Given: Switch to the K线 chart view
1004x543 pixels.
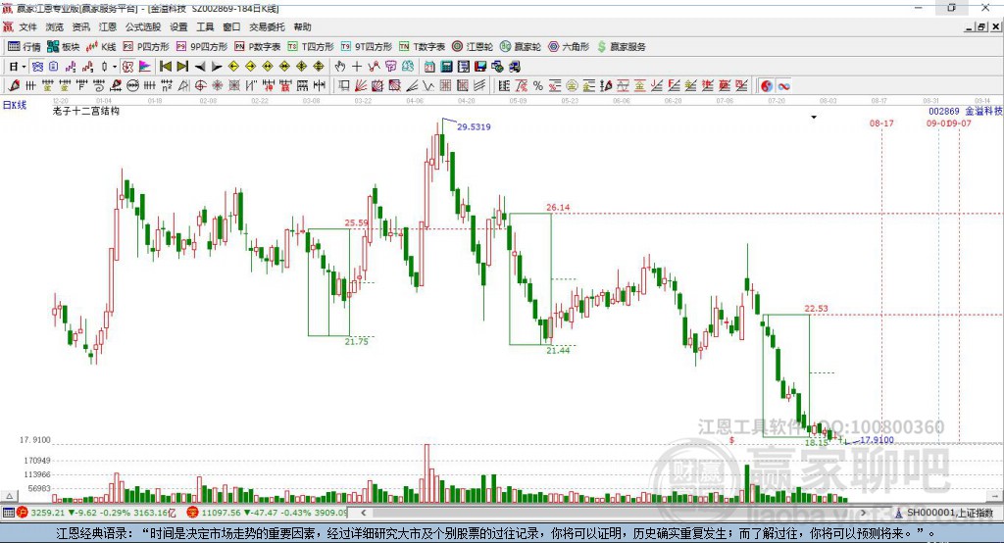Looking at the screenshot, I should (101, 47).
